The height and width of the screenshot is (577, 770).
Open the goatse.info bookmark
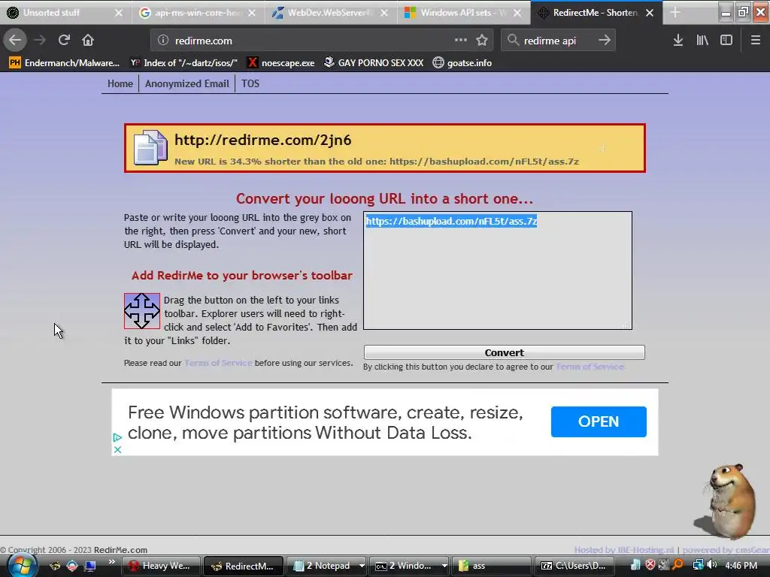(x=462, y=63)
